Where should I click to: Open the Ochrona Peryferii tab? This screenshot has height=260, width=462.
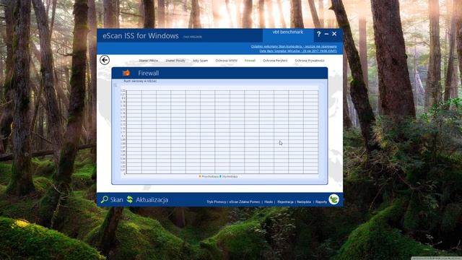(275, 61)
